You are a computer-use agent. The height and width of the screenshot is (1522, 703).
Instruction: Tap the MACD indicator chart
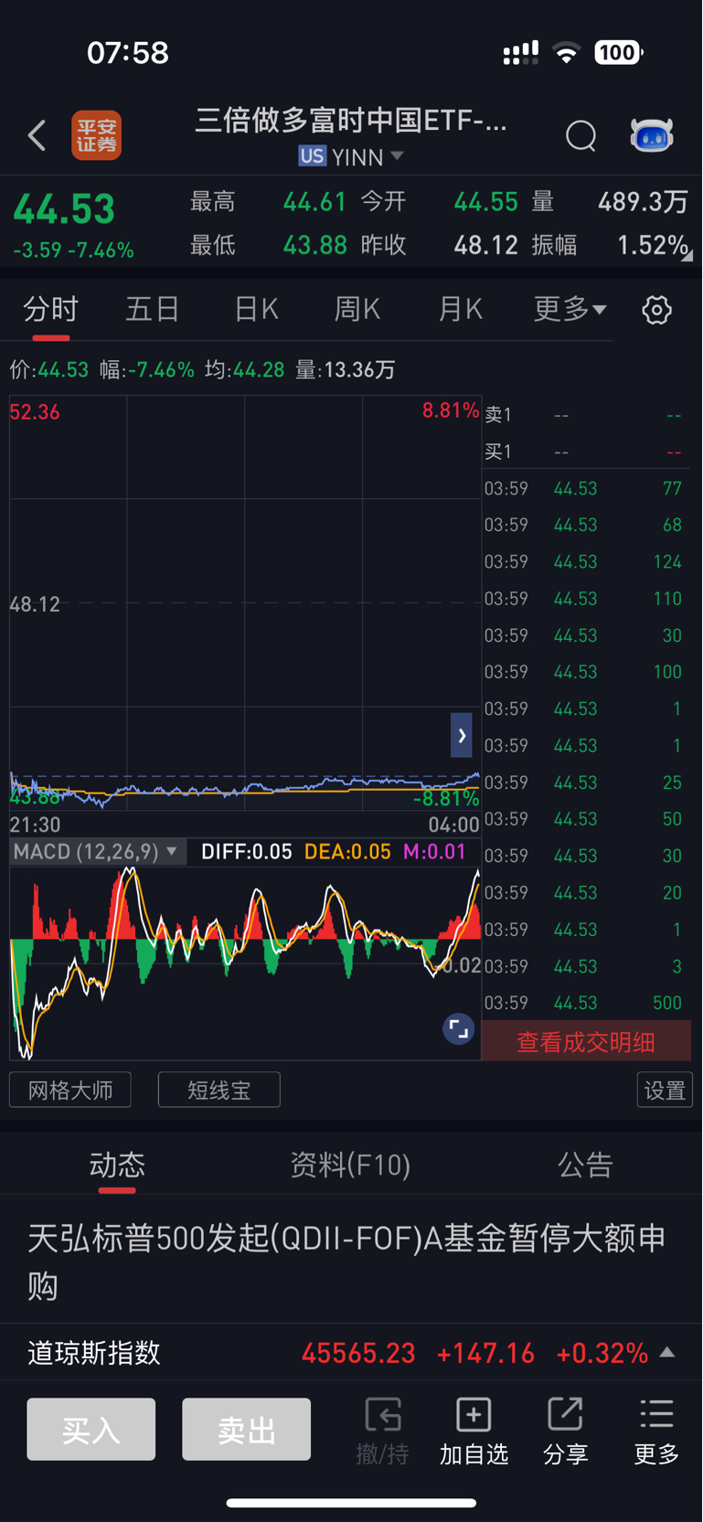tap(245, 963)
